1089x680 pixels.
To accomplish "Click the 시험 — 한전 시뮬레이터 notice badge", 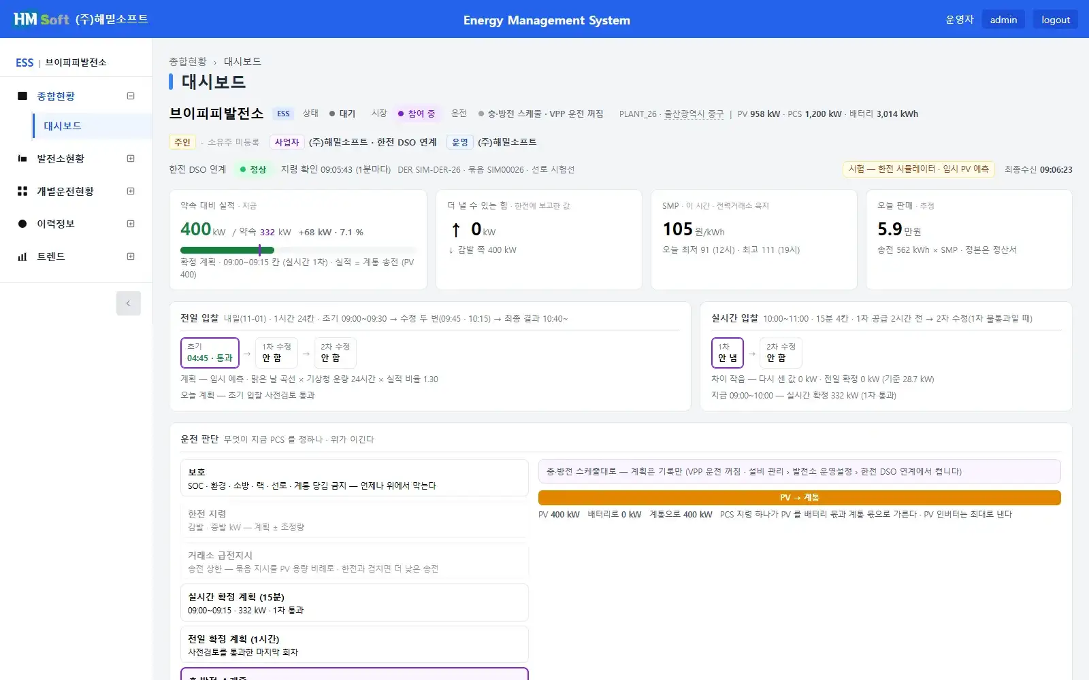I will tap(919, 169).
